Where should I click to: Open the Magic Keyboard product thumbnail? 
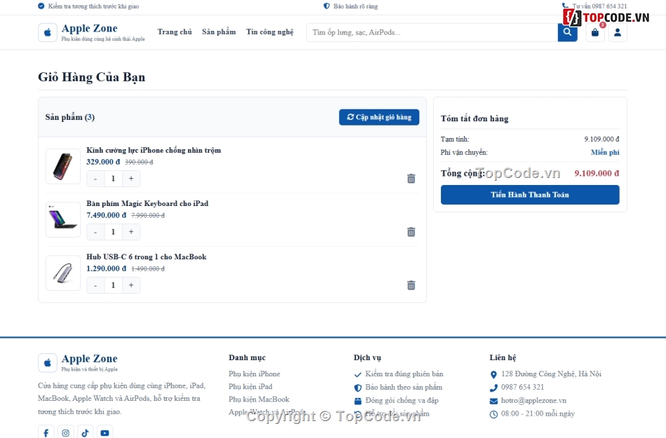63,219
